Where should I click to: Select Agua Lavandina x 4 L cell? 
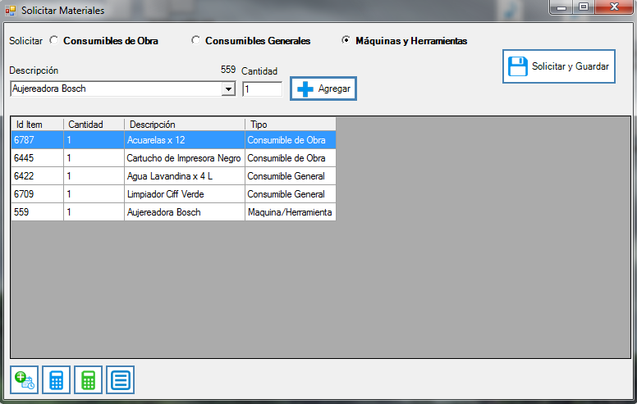[185, 176]
